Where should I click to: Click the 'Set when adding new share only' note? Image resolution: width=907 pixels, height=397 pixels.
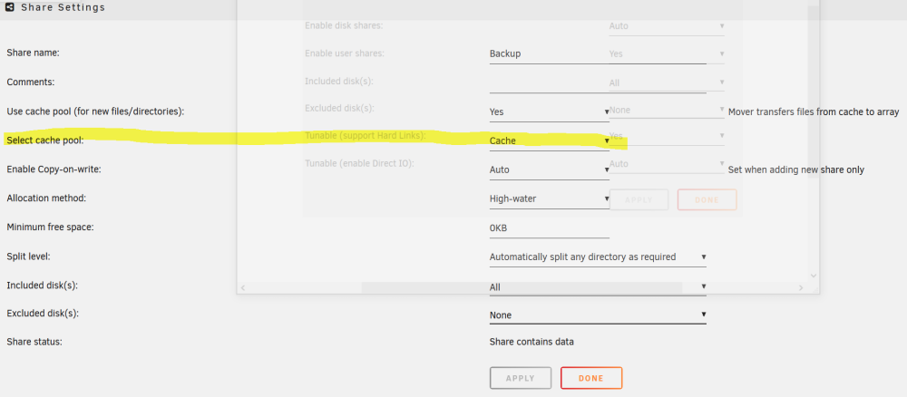(796, 169)
